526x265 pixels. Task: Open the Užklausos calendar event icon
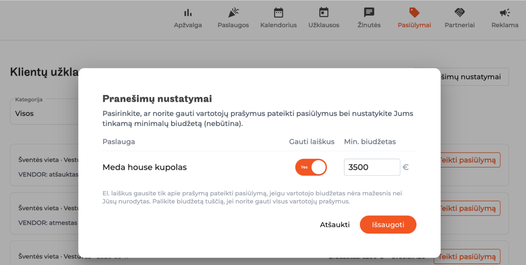coord(324,13)
